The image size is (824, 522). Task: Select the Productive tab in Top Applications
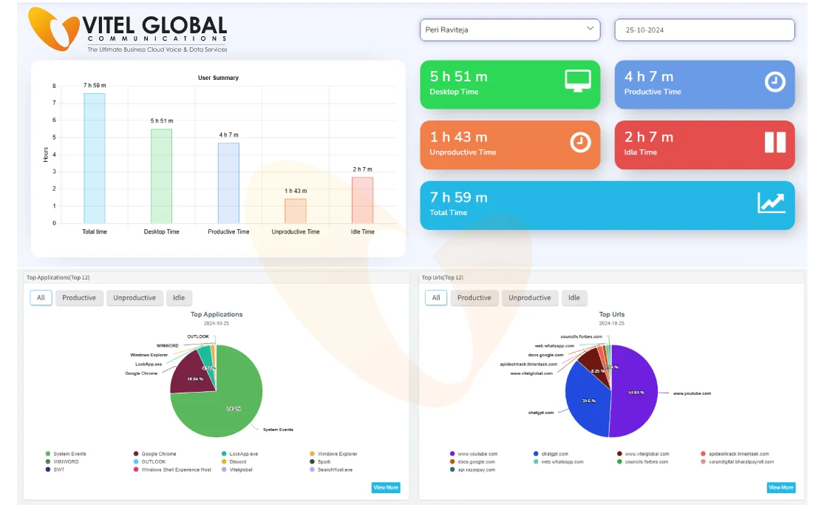(x=79, y=298)
